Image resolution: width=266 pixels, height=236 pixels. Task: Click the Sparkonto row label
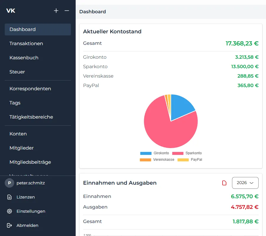coord(95,67)
